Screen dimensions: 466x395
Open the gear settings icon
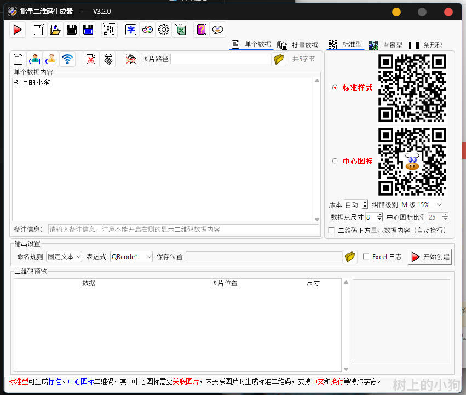(x=164, y=30)
